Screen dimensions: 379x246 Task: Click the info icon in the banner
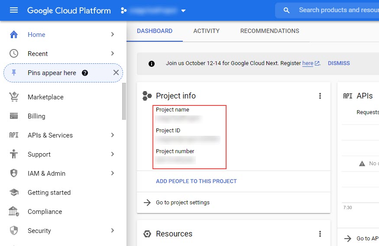152,64
